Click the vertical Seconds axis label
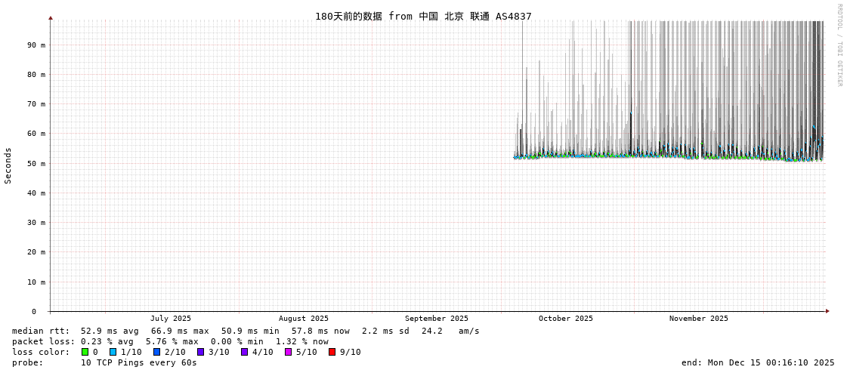Screen dimensions: 847x373 (8, 165)
